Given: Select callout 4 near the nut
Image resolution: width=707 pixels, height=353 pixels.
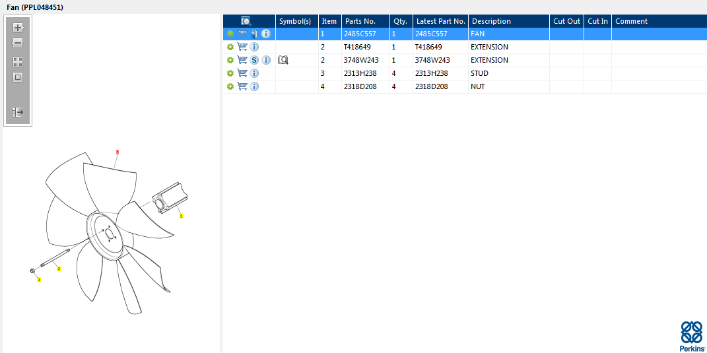Looking at the screenshot, I should tap(39, 280).
